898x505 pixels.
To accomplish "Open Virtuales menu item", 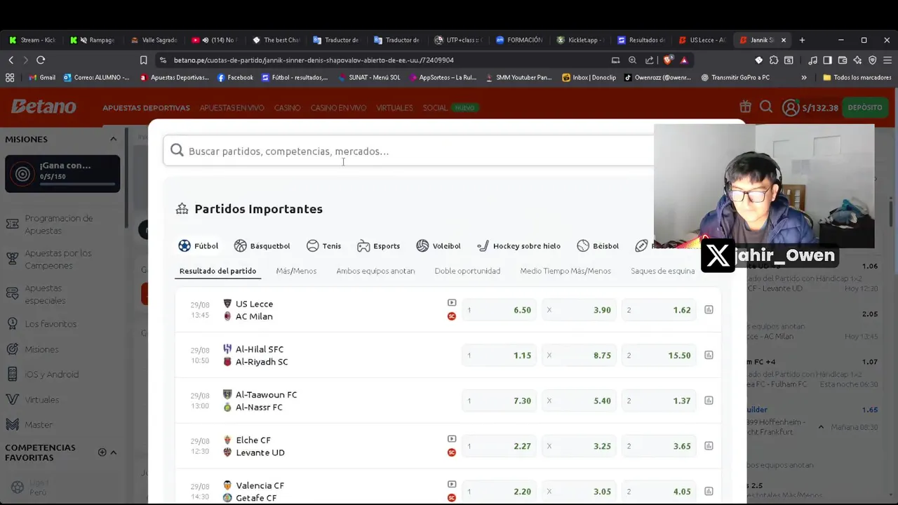I will click(394, 108).
